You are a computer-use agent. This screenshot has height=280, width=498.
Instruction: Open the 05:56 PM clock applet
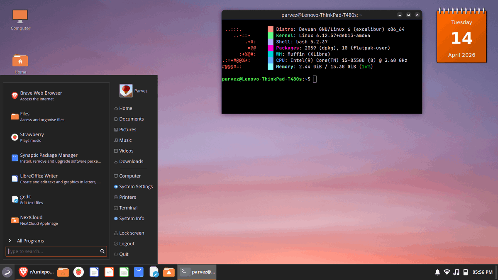483,273
